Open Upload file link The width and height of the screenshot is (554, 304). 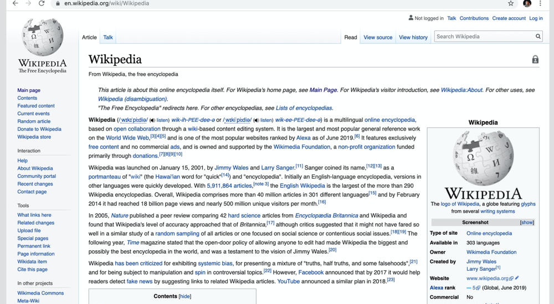pos(29,230)
